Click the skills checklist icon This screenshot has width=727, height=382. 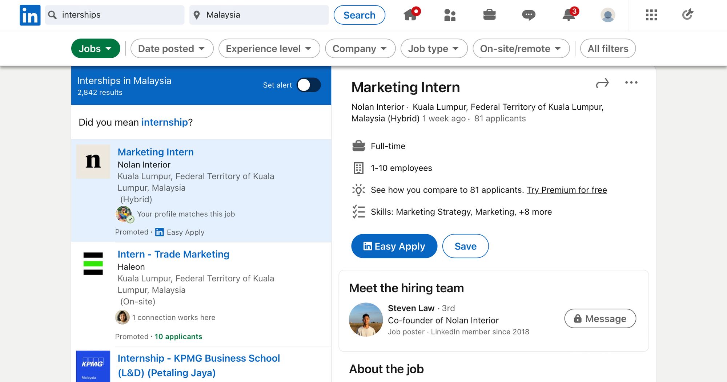click(x=358, y=212)
